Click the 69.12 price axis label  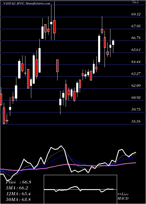coord(136,14)
